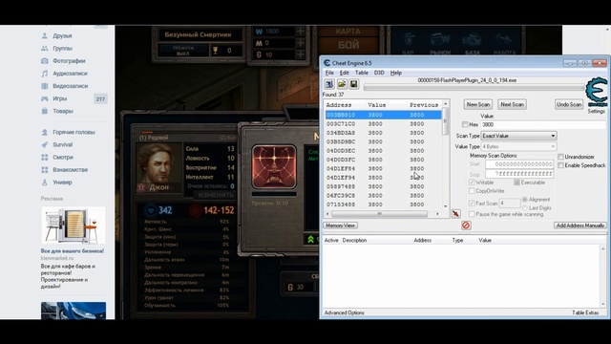Enable the Speedhack checkbox
Screen dimensions: 611x344
pyautogui.click(x=560, y=165)
